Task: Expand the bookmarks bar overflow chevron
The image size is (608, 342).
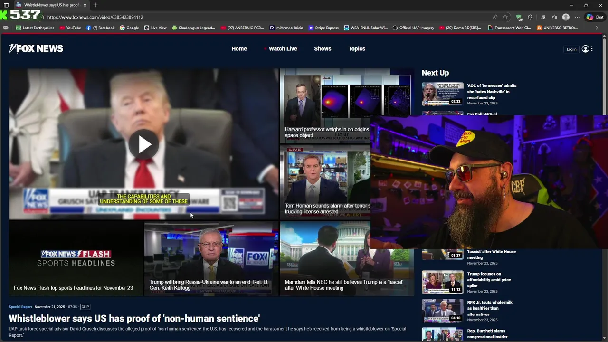Action: (x=597, y=28)
